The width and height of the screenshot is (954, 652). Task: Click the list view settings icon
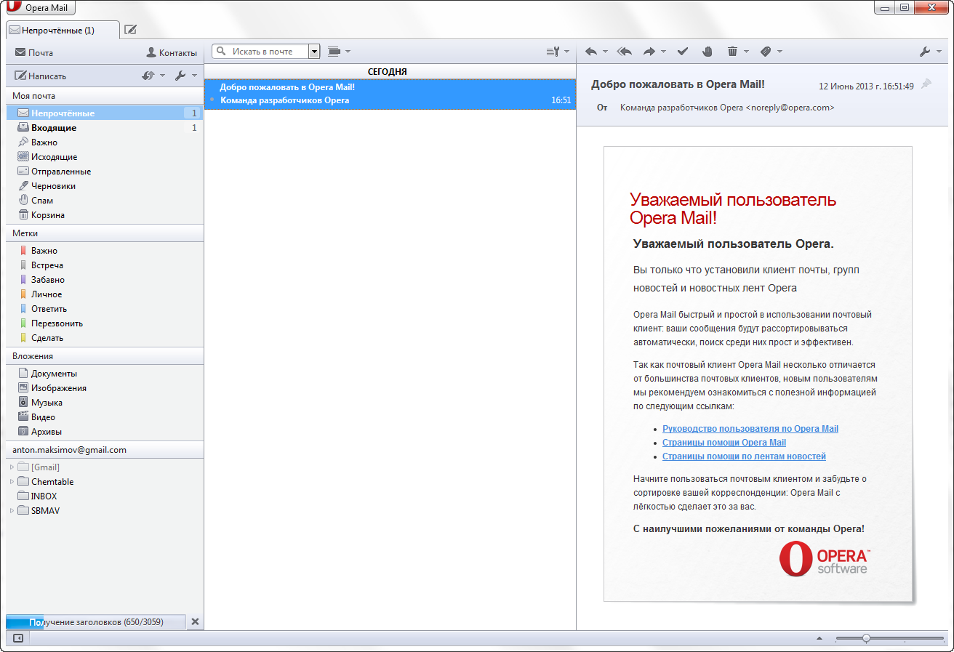553,51
